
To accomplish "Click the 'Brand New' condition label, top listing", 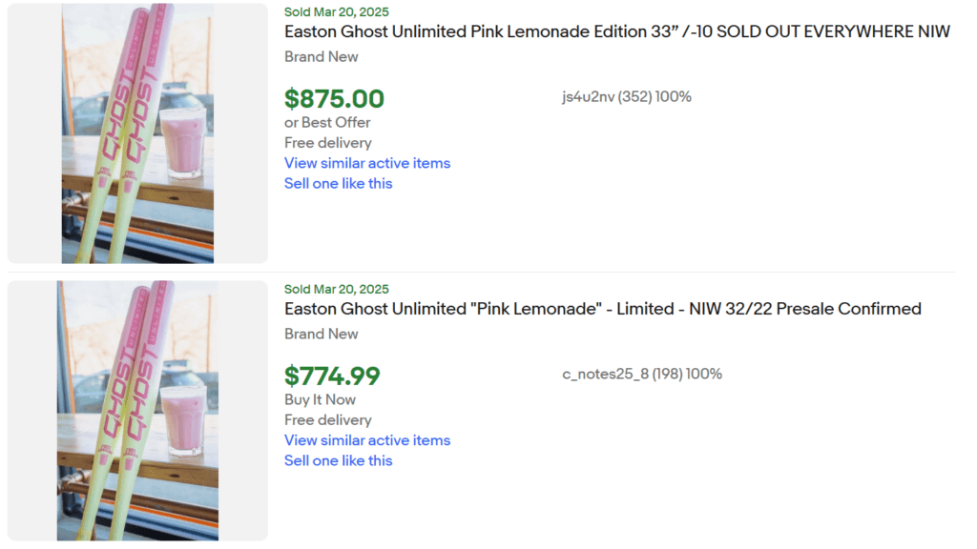I will [321, 56].
